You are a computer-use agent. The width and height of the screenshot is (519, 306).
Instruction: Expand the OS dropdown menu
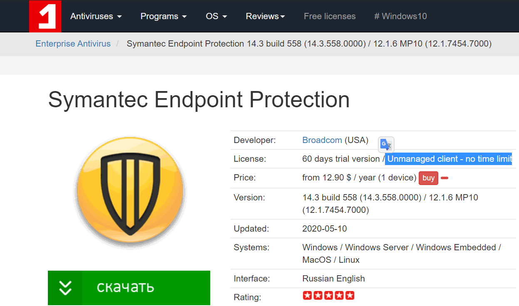[216, 16]
